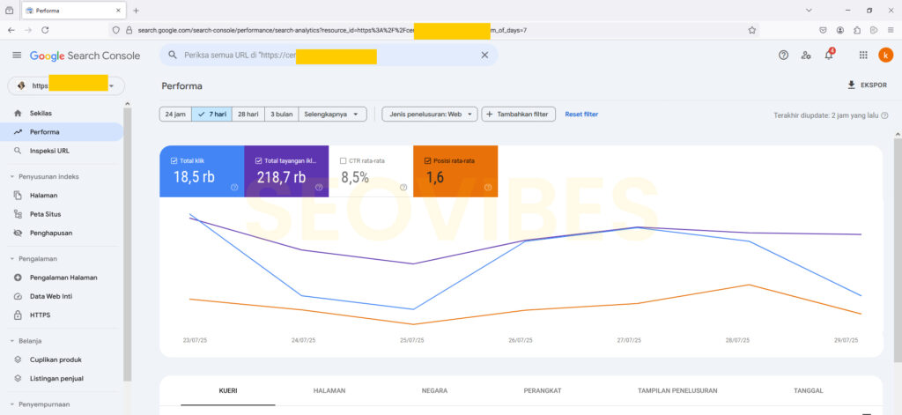902x415 pixels.
Task: Select the purple Total tayangan metric card
Action: (x=286, y=172)
